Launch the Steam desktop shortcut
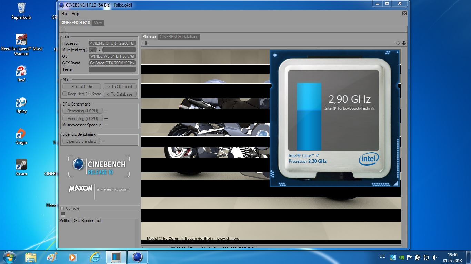Screen dimensions: 471x264 pyautogui.click(x=21, y=168)
